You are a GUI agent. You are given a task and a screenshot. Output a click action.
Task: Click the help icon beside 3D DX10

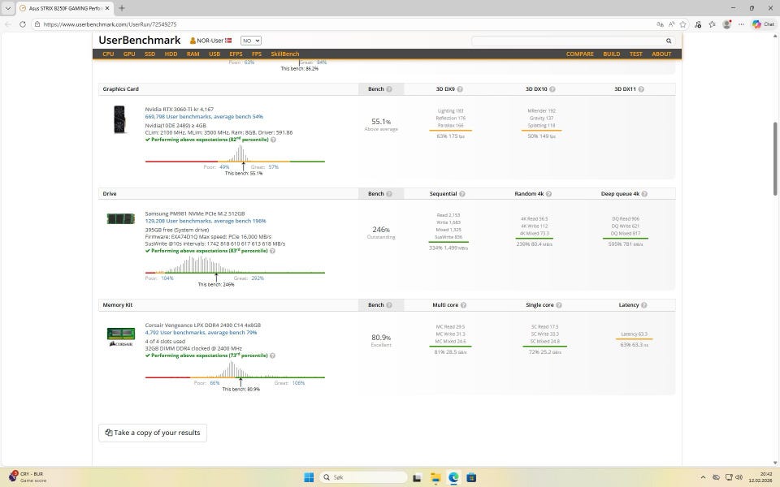552,89
